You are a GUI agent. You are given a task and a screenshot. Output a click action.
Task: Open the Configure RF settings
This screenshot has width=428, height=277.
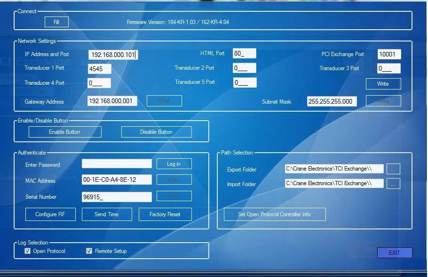click(50, 214)
